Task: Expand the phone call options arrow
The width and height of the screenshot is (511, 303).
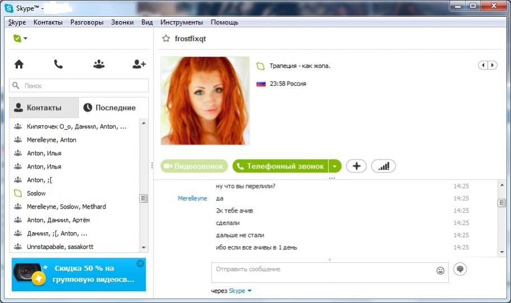Action: pos(335,166)
